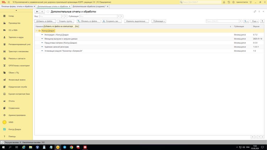Click Обновить из файла button
The height and width of the screenshot is (150, 267).
point(89,21)
